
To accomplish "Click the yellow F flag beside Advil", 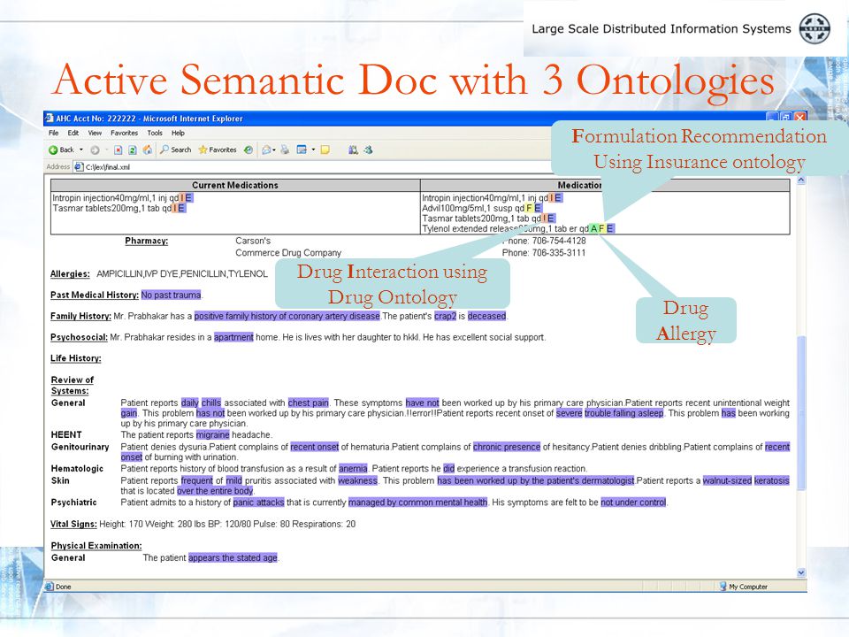I will point(529,208).
